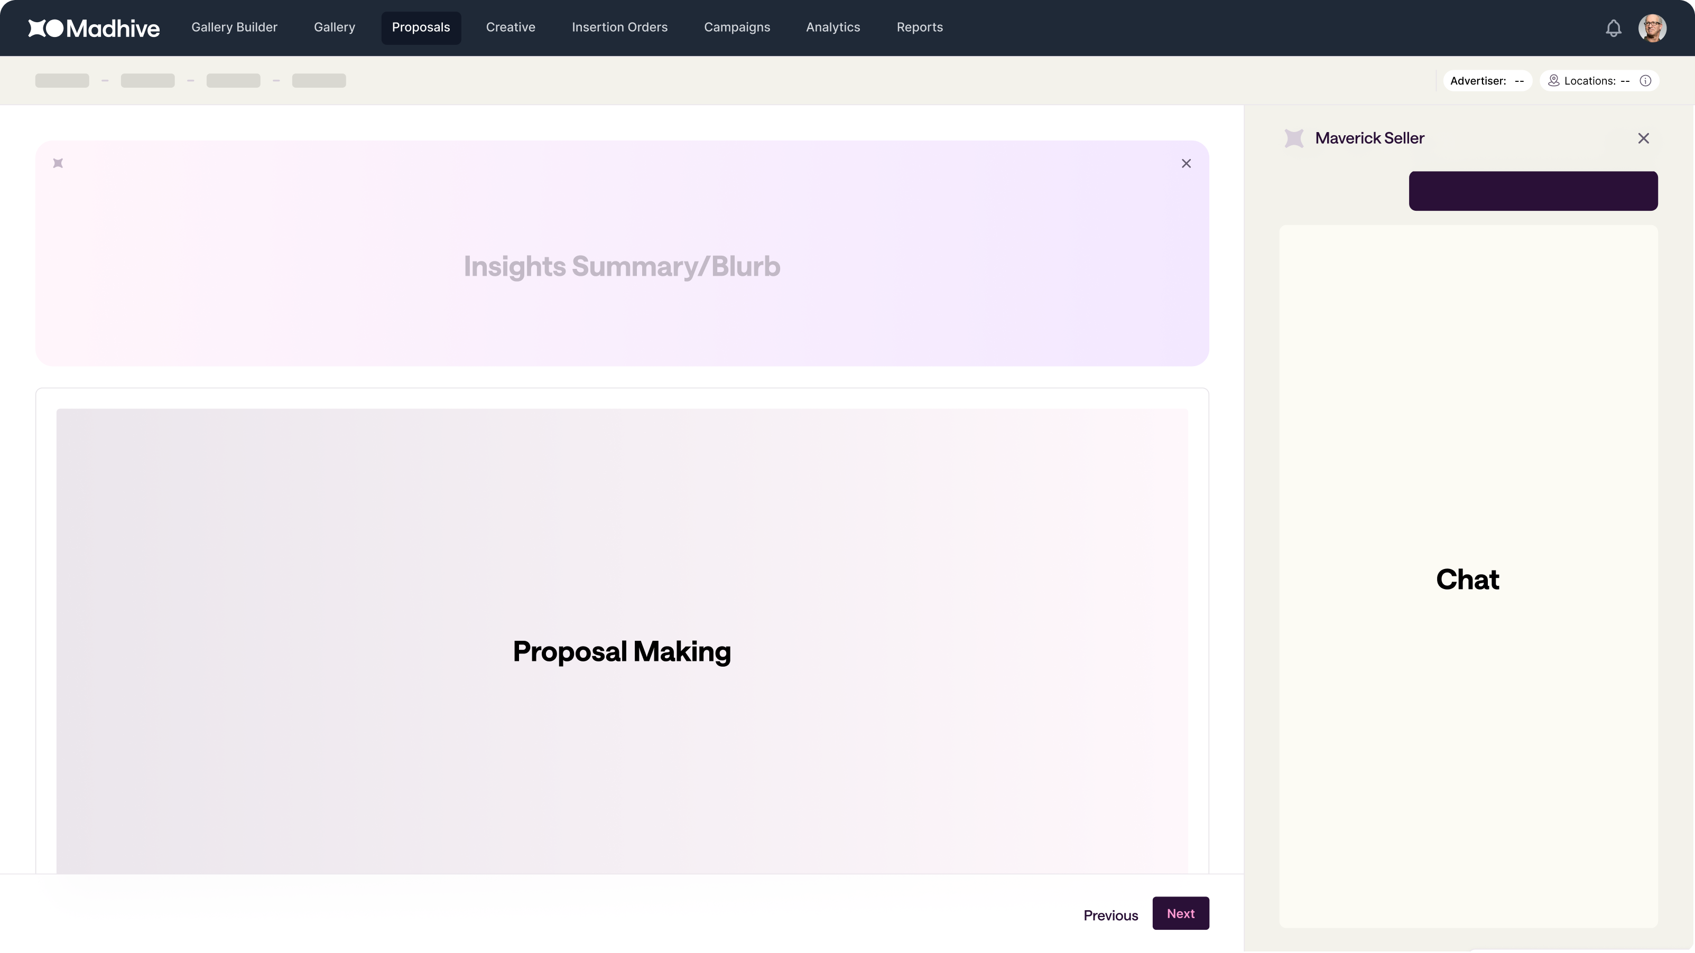Navigate to the Campaigns tab
Viewport: 1695px width, 953px height.
click(x=736, y=27)
